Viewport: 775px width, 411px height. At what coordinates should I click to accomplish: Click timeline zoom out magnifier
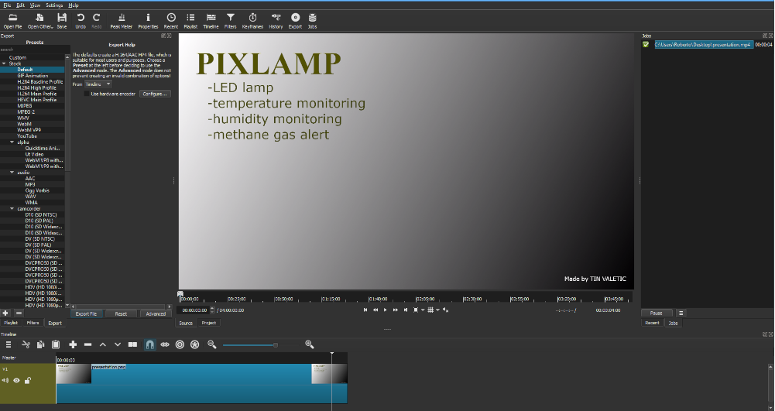[x=211, y=344]
